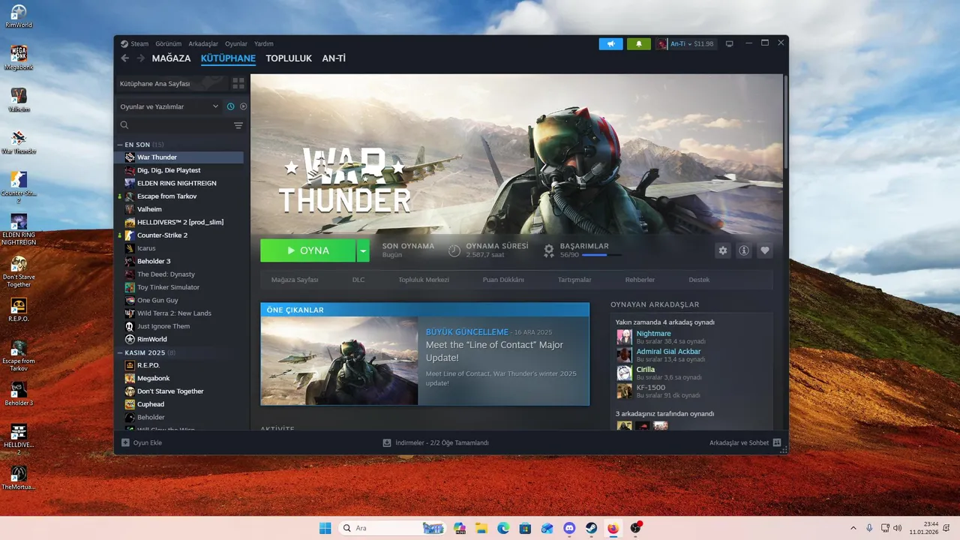Toggle show ready-to-play games filter
The height and width of the screenshot is (540, 960).
243,106
